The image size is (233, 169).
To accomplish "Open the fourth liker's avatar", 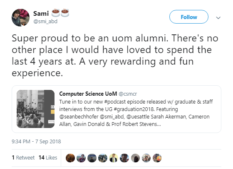I will tap(103, 158).
